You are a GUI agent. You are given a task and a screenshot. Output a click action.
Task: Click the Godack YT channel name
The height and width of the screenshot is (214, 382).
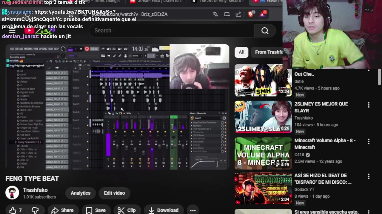coord(304,189)
